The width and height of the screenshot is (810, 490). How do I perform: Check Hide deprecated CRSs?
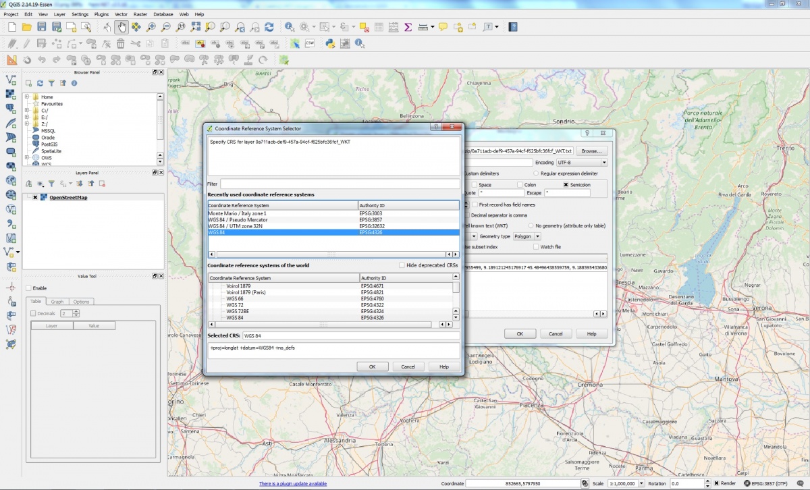(402, 265)
